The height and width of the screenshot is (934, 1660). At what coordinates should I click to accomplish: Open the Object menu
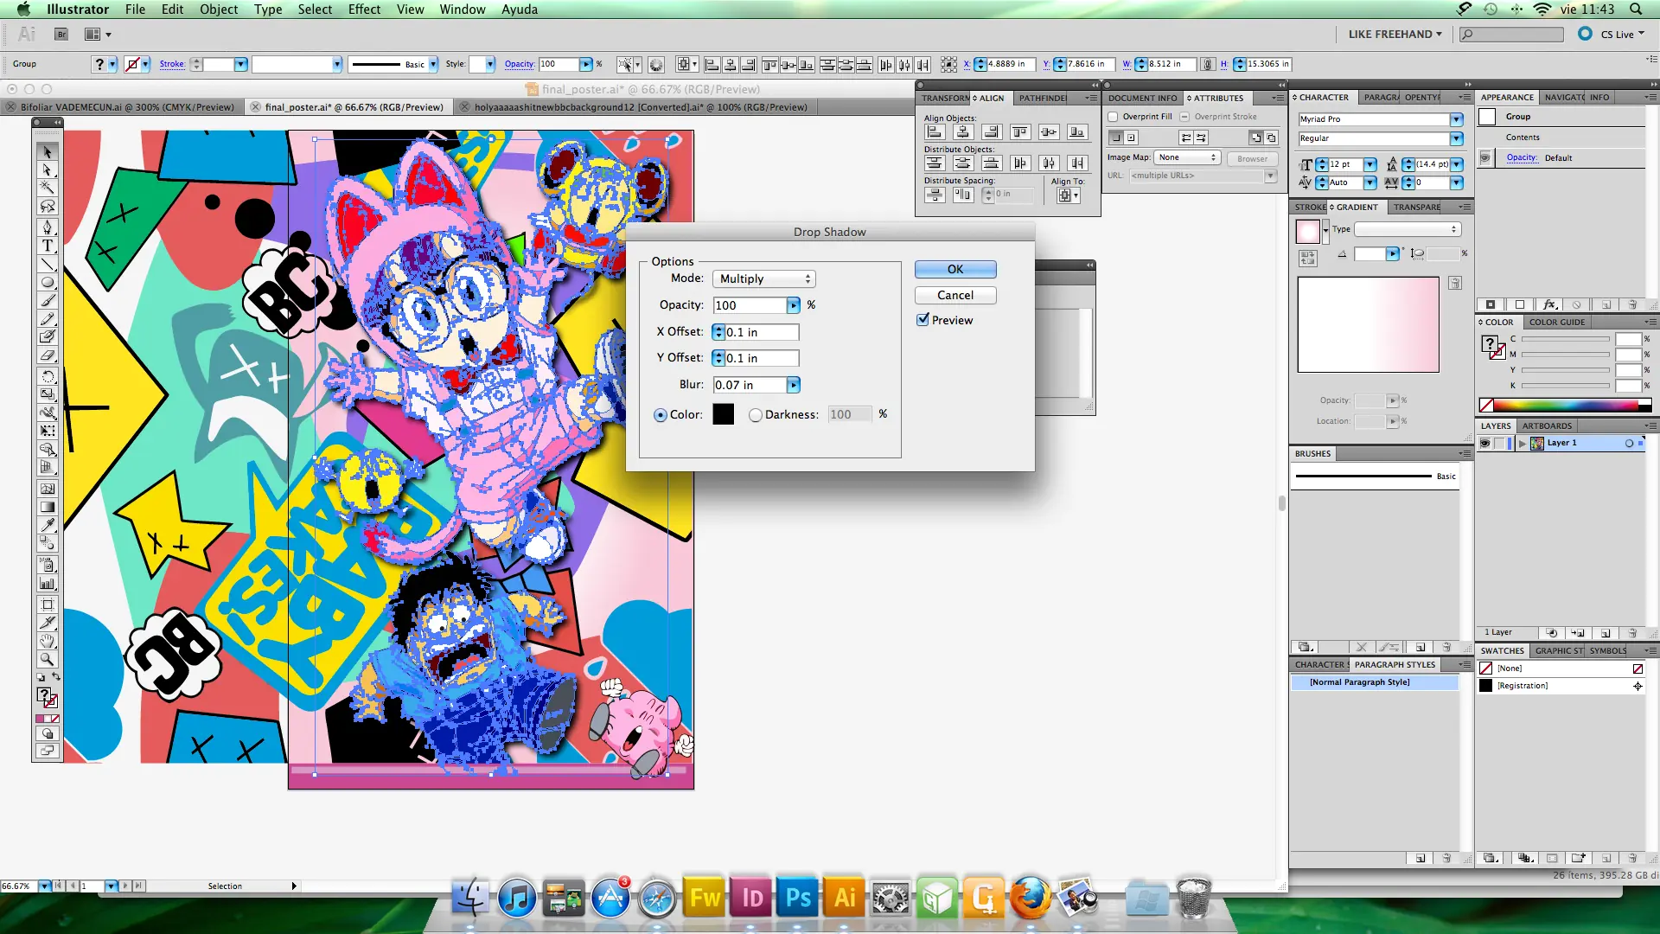[219, 10]
